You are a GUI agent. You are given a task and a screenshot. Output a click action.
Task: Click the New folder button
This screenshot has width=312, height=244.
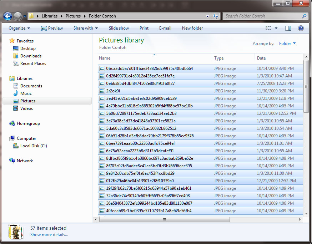[x=192, y=28]
